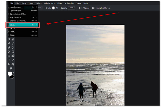This screenshot has height=107, width=161.
Task: Open the Adjustment menu
Action: (49, 3)
